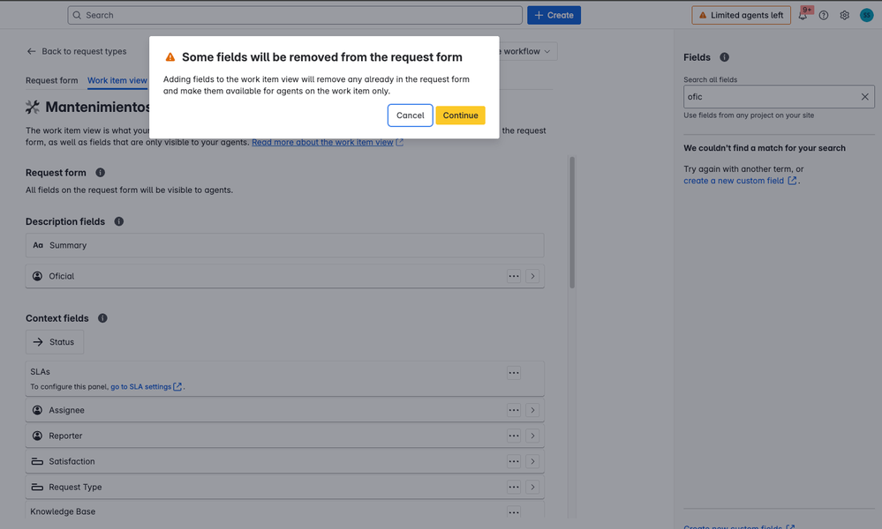
Task: Open more options for the Oficial field
Action: [514, 276]
